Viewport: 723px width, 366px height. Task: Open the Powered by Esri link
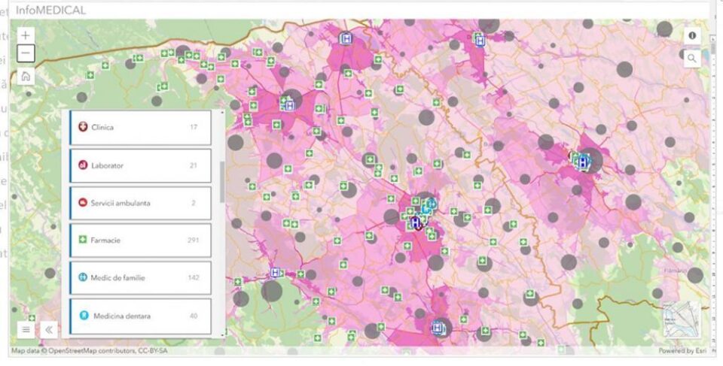(682, 351)
